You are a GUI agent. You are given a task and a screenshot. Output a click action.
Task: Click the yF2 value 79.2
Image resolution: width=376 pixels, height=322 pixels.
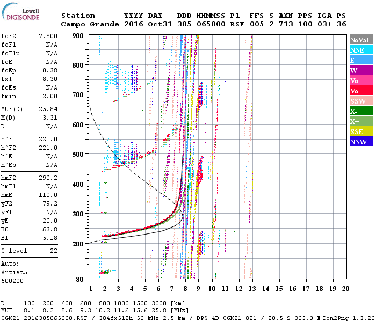tap(50, 204)
